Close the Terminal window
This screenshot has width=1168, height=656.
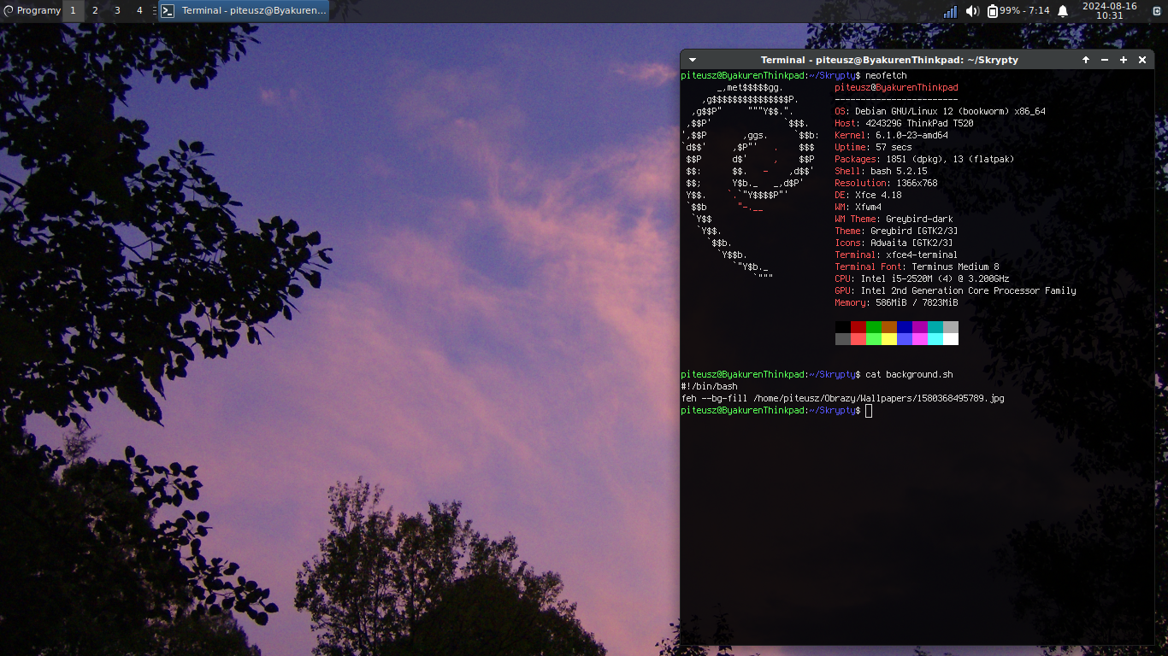pyautogui.click(x=1142, y=60)
